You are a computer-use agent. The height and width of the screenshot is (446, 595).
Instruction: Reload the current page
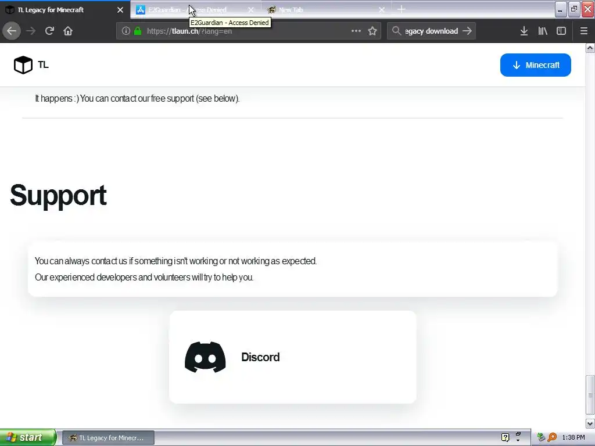[x=49, y=31]
